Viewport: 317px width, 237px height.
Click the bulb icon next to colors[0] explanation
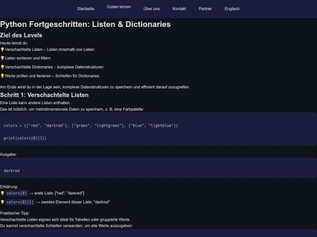point(2,193)
